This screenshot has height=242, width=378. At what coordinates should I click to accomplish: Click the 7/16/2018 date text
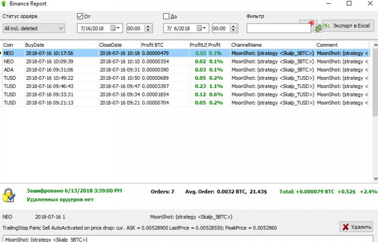click(92, 28)
